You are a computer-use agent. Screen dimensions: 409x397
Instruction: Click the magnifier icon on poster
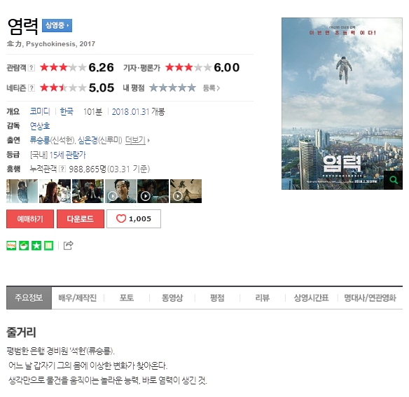pos(393,180)
